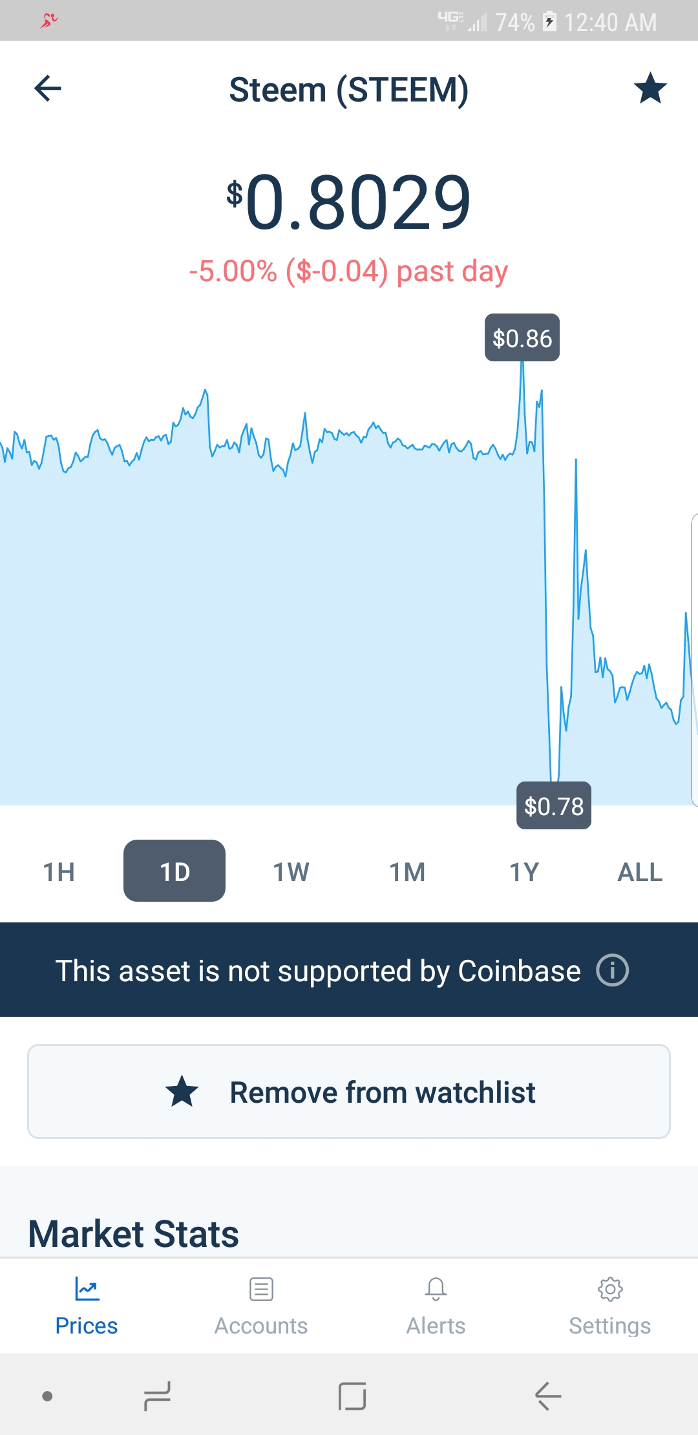Open Settings gear icon
This screenshot has width=698, height=1435.
pos(610,1289)
